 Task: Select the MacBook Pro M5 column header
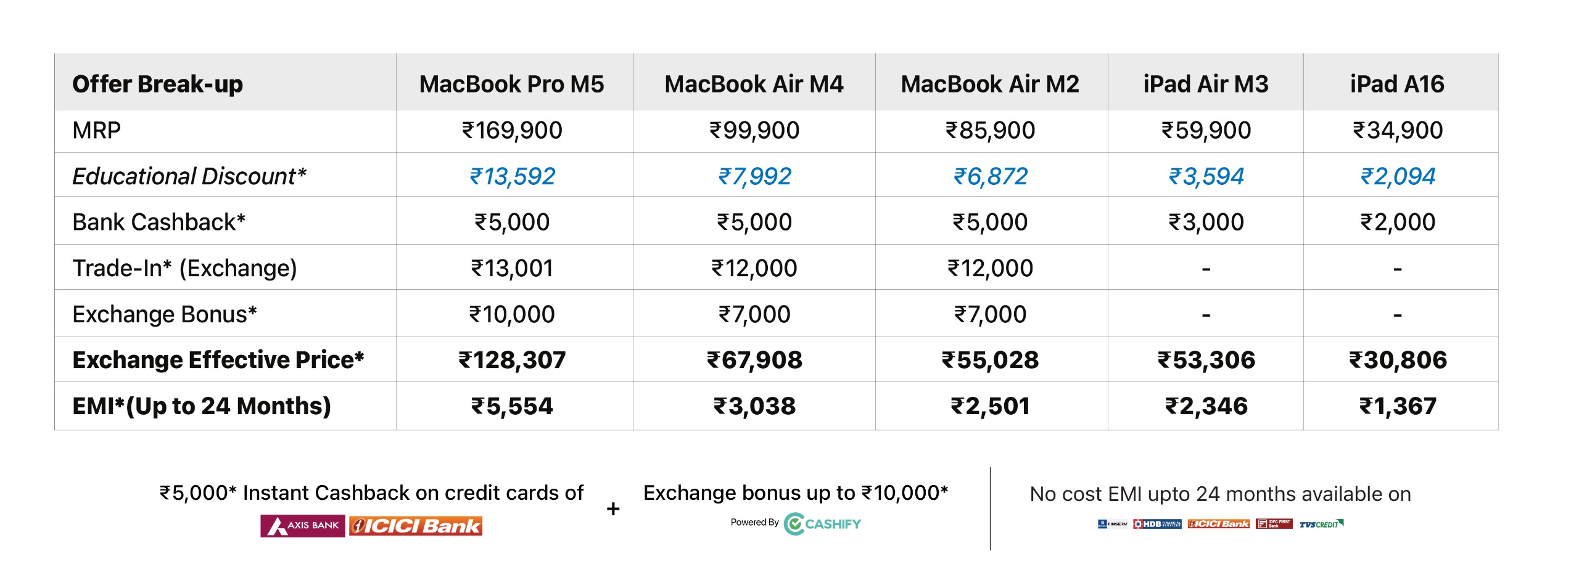tap(511, 84)
